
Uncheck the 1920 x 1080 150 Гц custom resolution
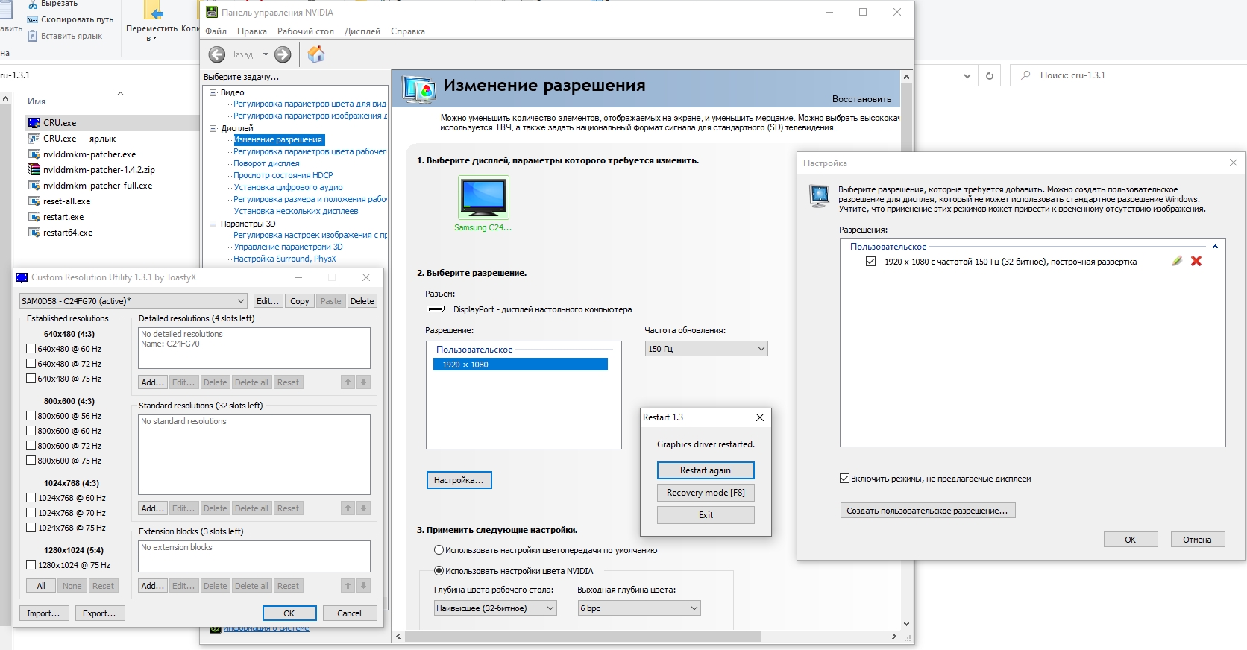point(870,262)
